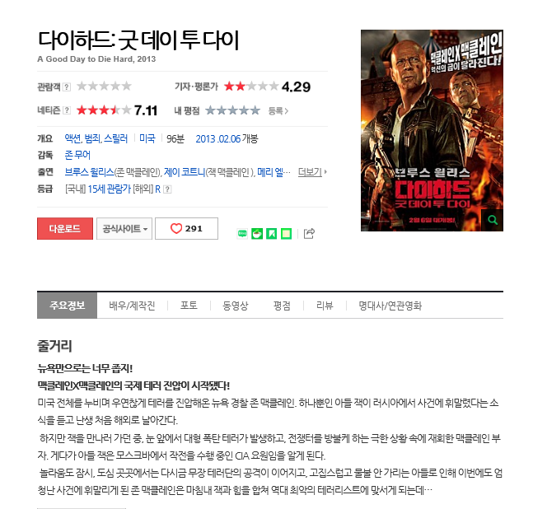This screenshot has width=533, height=509.
Task: Click the green bookmark share icon
Action: point(271,234)
